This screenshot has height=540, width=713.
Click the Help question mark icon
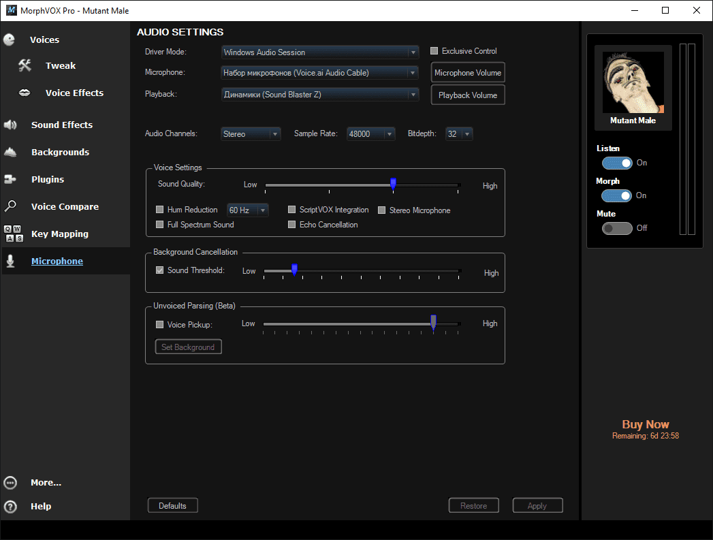(10, 507)
